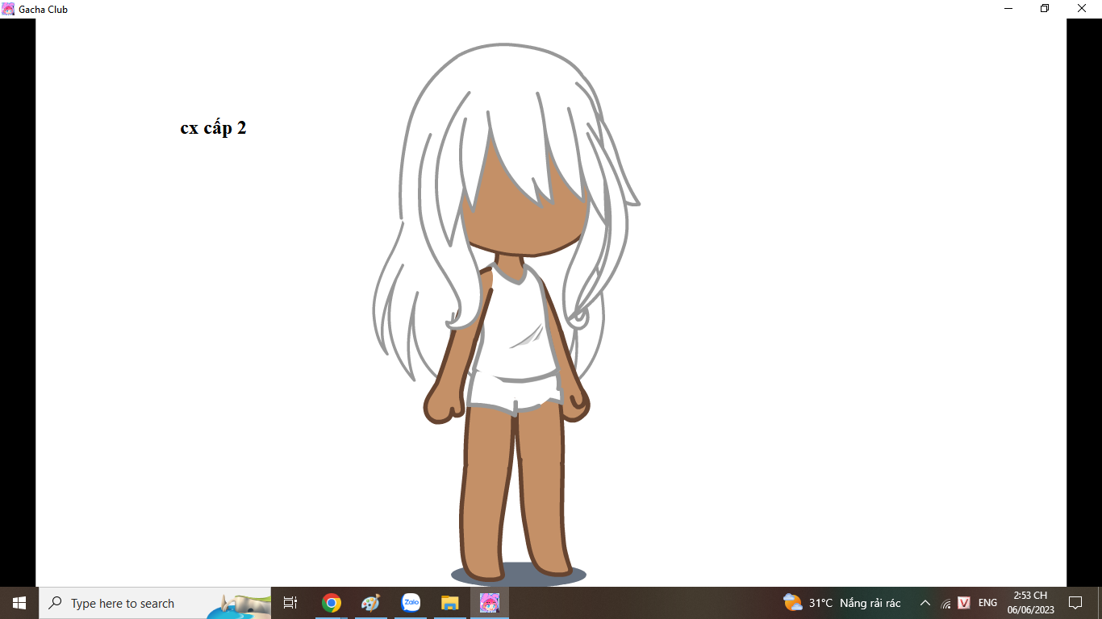Click the Gacha Club title bar icon
Image resolution: width=1102 pixels, height=619 pixels.
coord(8,9)
